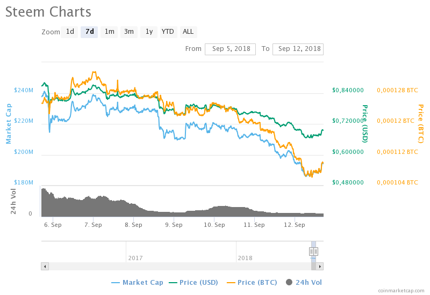Select the 7d zoom range
430x295 pixels.
coord(89,32)
